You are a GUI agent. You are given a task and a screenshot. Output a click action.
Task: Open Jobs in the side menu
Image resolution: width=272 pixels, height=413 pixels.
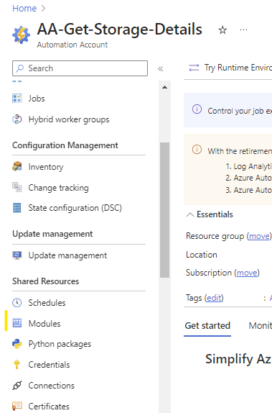pos(37,99)
